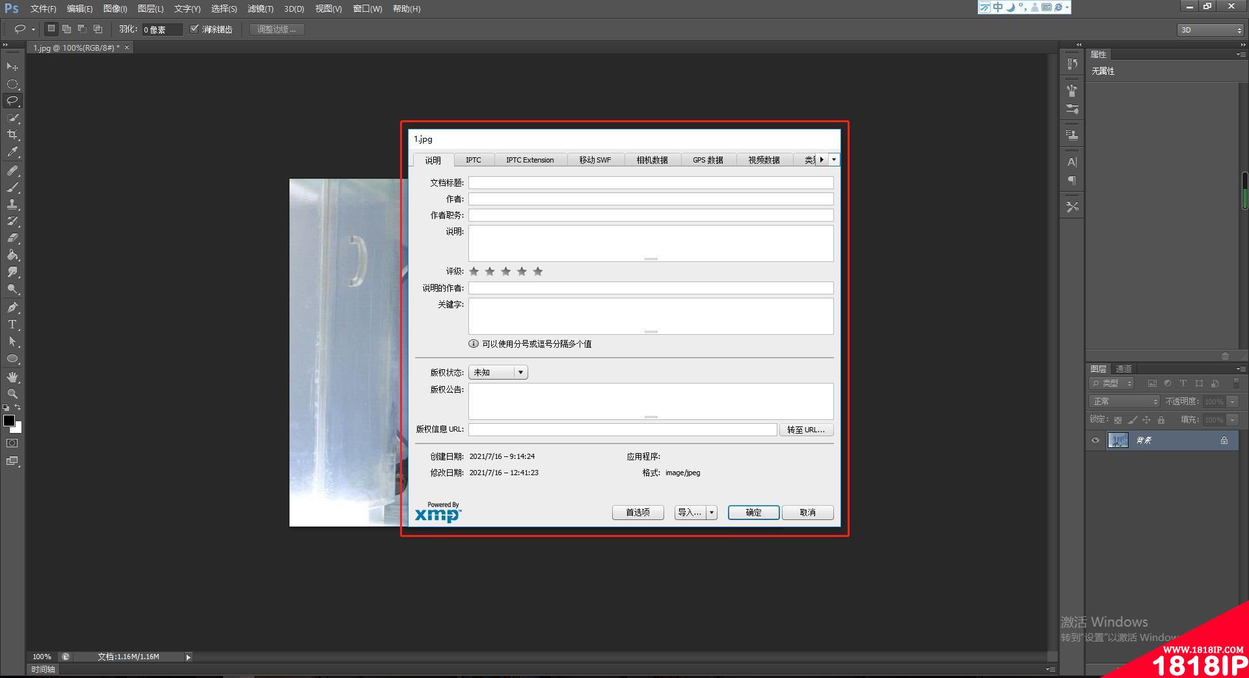Viewport: 1249px width, 678px height.
Task: Open the 滤镜(T) menu
Action: tap(260, 8)
